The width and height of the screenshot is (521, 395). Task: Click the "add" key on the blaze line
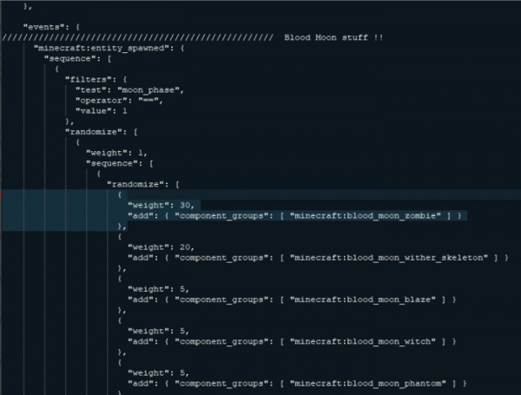tap(141, 299)
